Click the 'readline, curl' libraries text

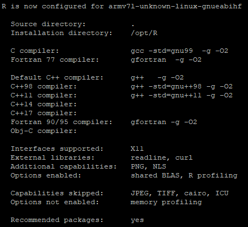point(162,158)
